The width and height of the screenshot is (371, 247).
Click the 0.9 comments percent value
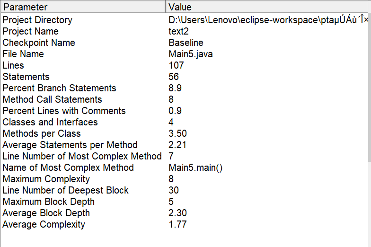tap(175, 111)
